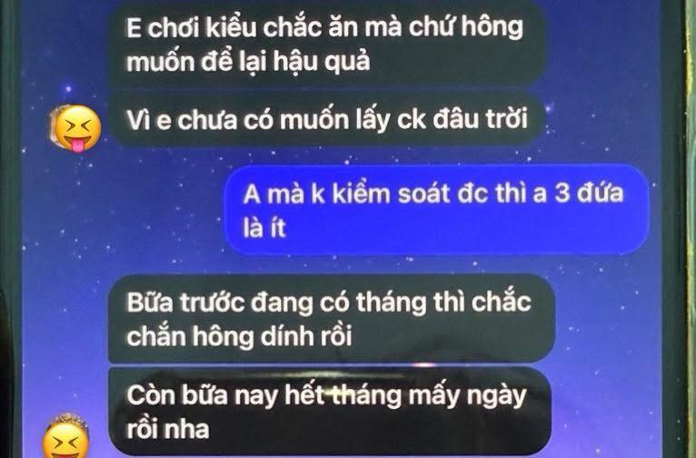696x458 pixels.
Task: Tap the words 'là ít' in blue bubble
Action: click(264, 228)
